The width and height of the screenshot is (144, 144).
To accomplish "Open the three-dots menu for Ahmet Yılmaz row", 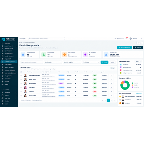I will (112, 79).
